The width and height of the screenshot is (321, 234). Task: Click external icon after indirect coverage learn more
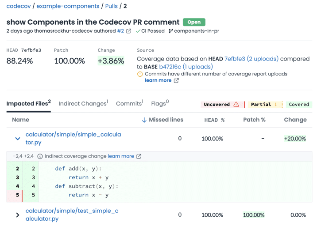[x=139, y=156]
